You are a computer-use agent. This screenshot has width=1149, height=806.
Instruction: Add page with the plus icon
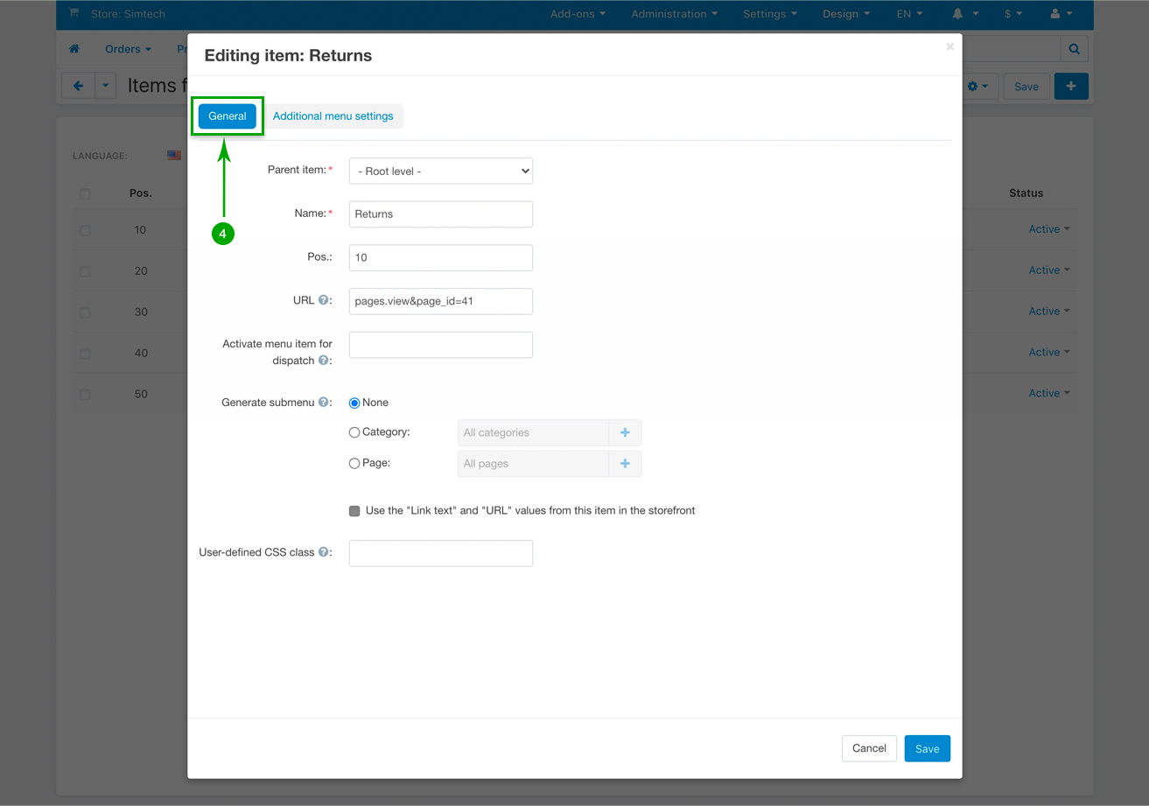click(x=625, y=464)
